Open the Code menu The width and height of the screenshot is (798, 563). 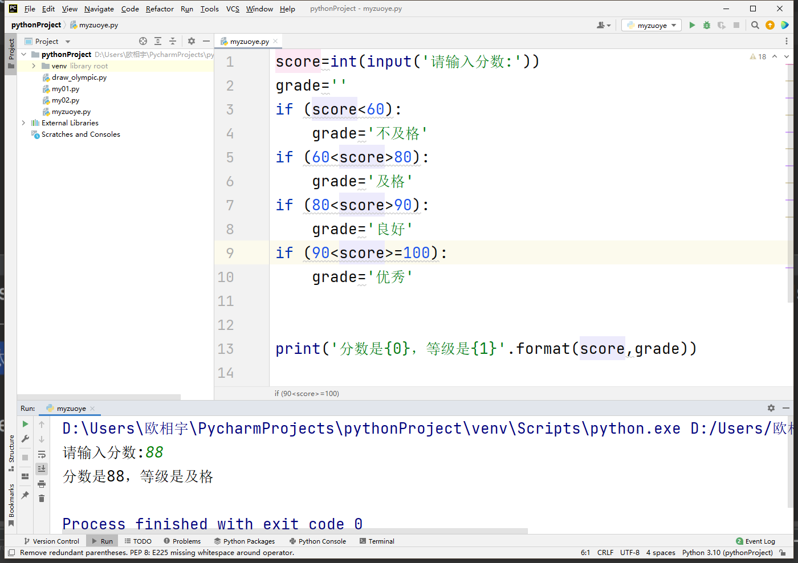point(130,9)
